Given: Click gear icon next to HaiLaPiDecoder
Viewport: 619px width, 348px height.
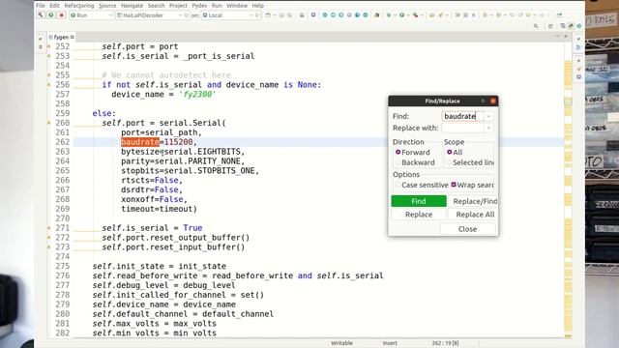Looking at the screenshot, I should point(187,15).
